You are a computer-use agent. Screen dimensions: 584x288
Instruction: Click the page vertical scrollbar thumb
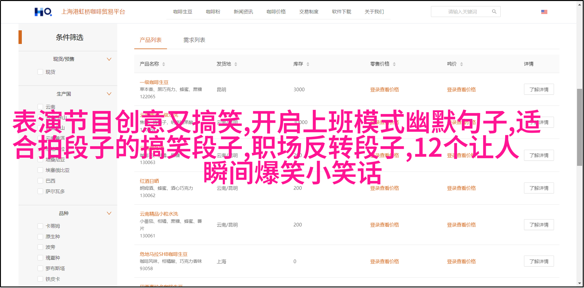click(x=579, y=127)
